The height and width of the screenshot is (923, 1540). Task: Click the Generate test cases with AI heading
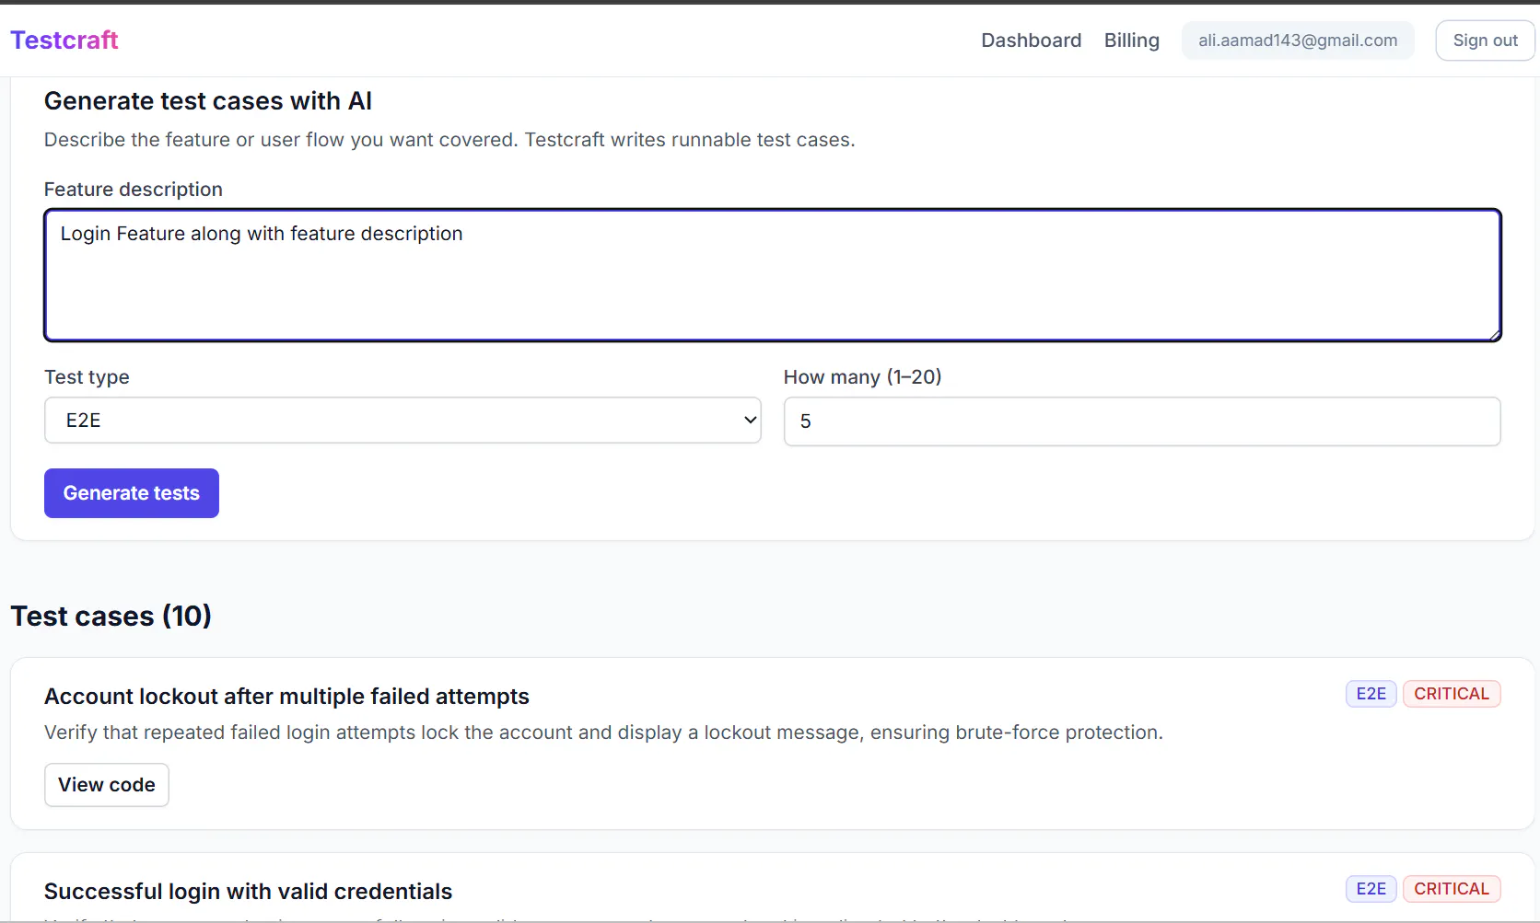pos(208,101)
